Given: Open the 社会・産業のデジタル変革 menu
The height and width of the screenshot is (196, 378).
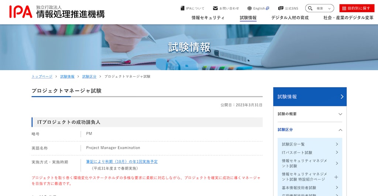Looking at the screenshot, I should tap(348, 18).
